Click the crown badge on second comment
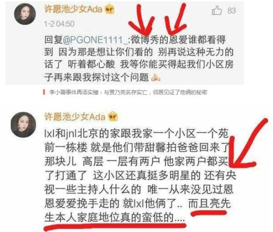The height and width of the screenshot is (232, 273). tap(113, 116)
